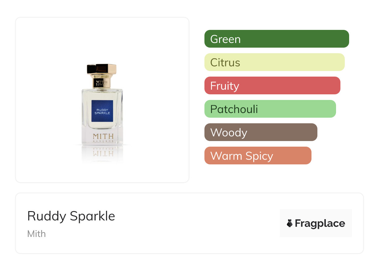Choose the Patchouli accord bar
Image resolution: width=379 pixels, height=269 pixels.
(x=270, y=109)
